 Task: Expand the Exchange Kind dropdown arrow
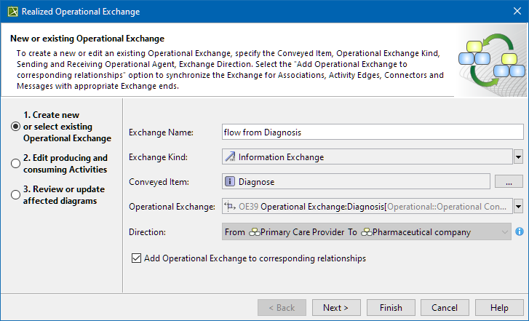(518, 156)
